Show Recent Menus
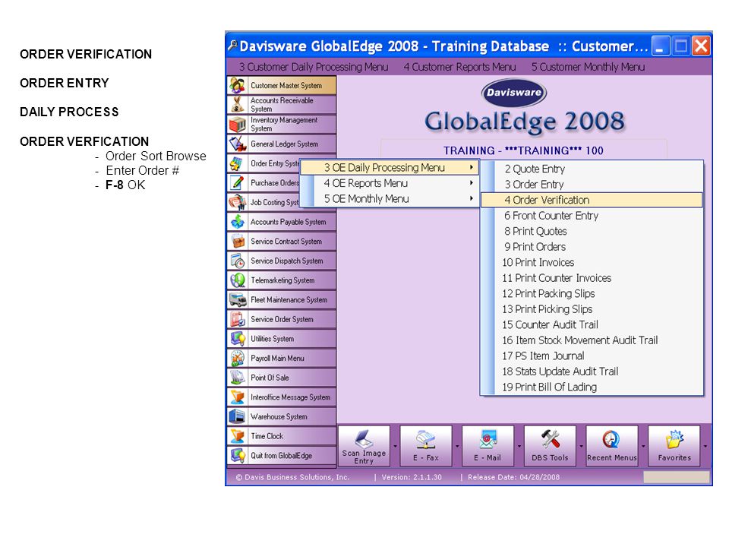This screenshot has width=729, height=547. pyautogui.click(x=612, y=446)
